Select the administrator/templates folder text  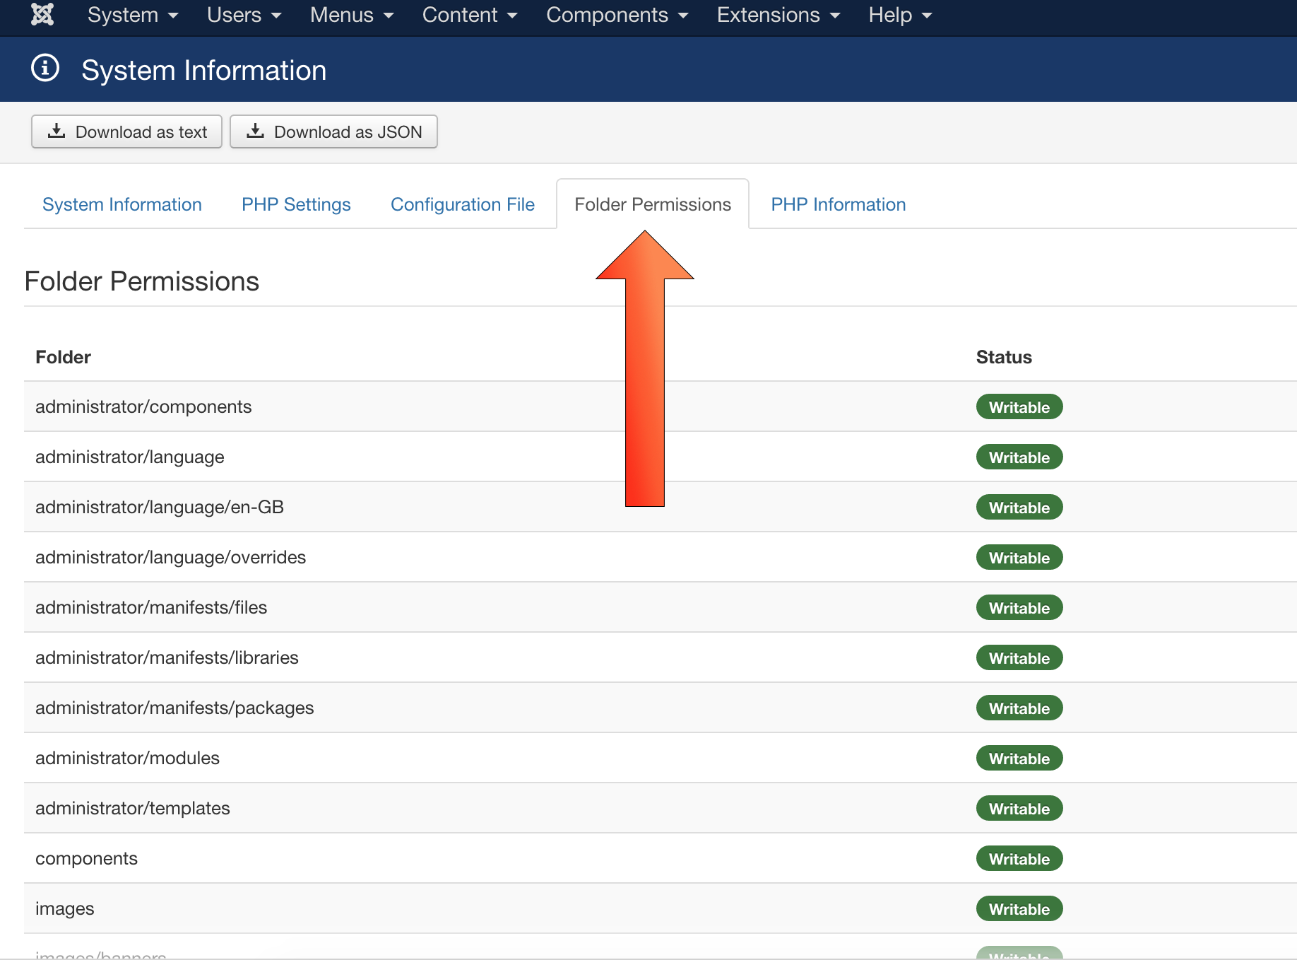pyautogui.click(x=133, y=808)
